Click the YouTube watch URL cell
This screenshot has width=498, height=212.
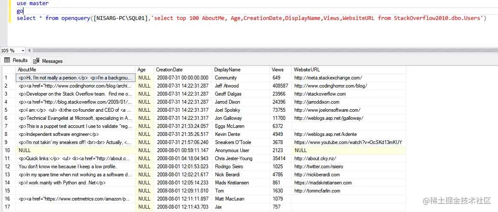tap(348, 142)
